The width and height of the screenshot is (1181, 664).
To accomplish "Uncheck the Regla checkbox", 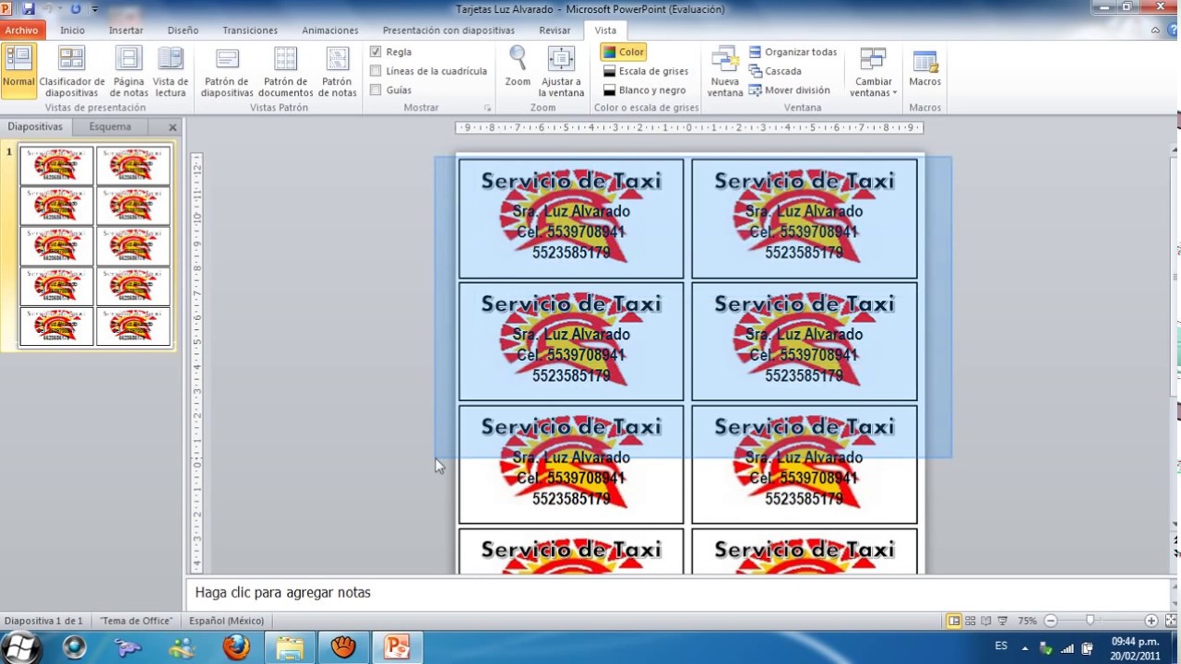I will [x=376, y=53].
